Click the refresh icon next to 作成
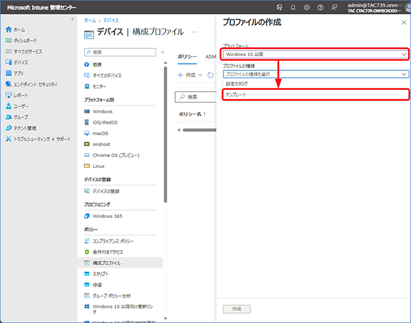 (x=210, y=75)
